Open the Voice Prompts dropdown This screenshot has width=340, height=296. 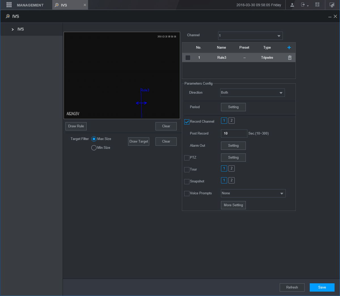tap(253, 193)
